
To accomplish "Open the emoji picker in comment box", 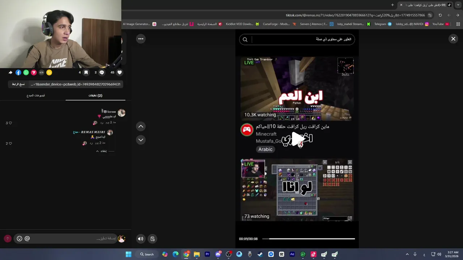I will coord(20,239).
